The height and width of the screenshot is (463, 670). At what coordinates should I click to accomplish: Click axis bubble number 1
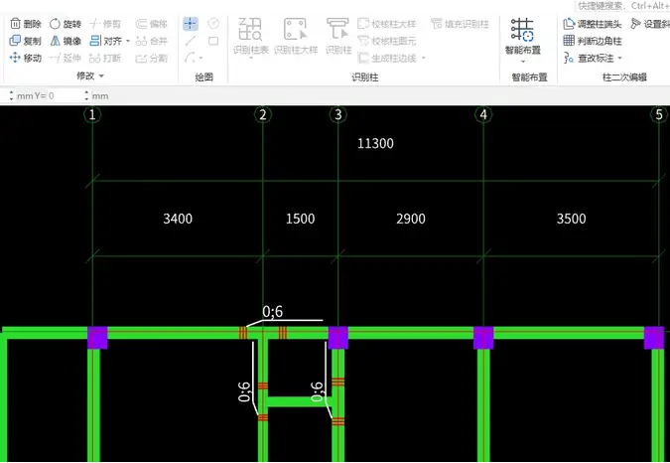(x=92, y=114)
